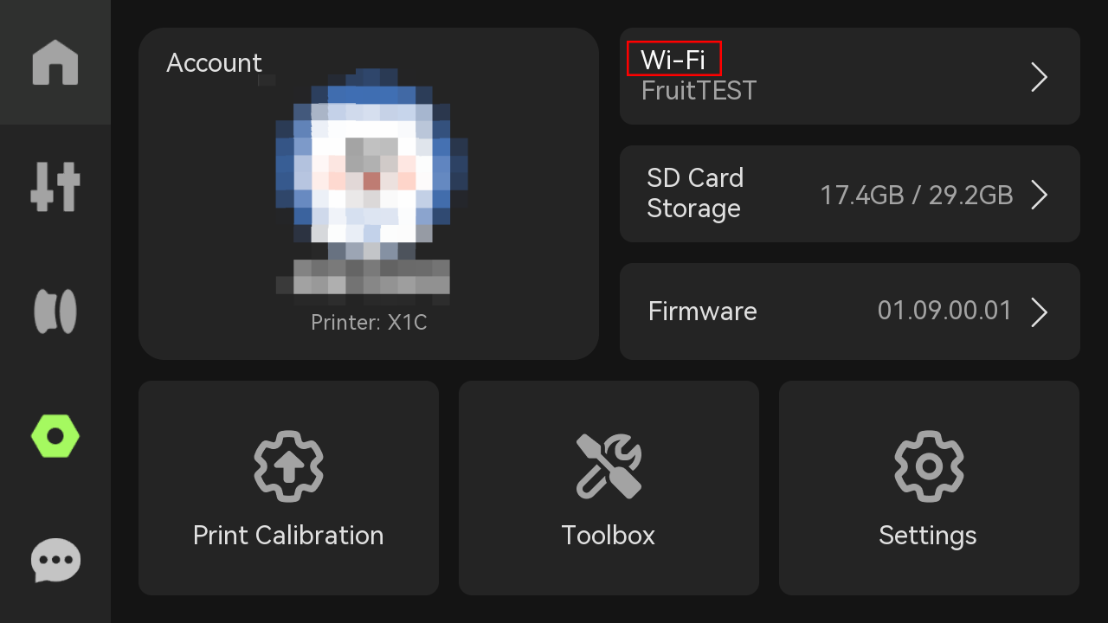Image resolution: width=1108 pixels, height=623 pixels.
Task: Open the SD Card Storage label
Action: [x=695, y=193]
